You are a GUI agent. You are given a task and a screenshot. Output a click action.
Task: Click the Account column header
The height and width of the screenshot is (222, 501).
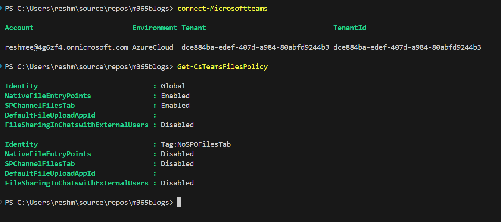point(19,28)
